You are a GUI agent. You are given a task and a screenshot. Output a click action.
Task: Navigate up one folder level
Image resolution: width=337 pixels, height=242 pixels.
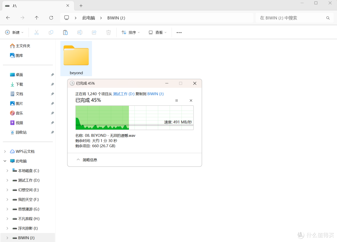click(37, 18)
